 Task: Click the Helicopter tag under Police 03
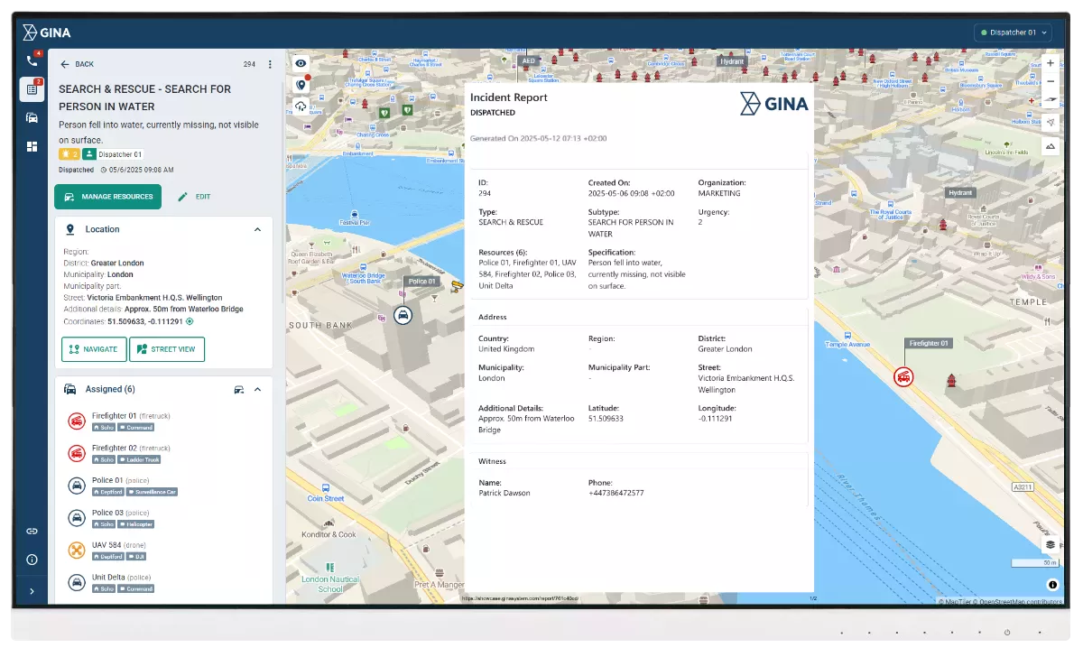coord(135,524)
